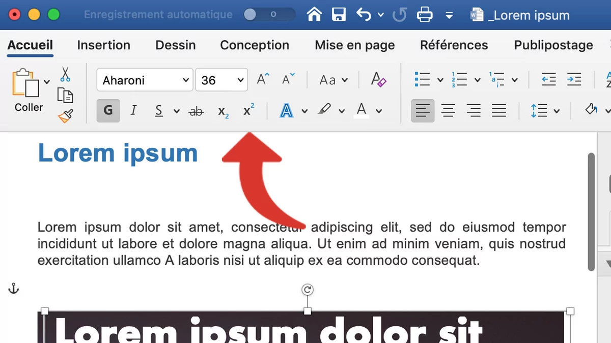Open multilevel list dropdown arrow
Viewport: 611px width, 343px height.
tap(514, 80)
